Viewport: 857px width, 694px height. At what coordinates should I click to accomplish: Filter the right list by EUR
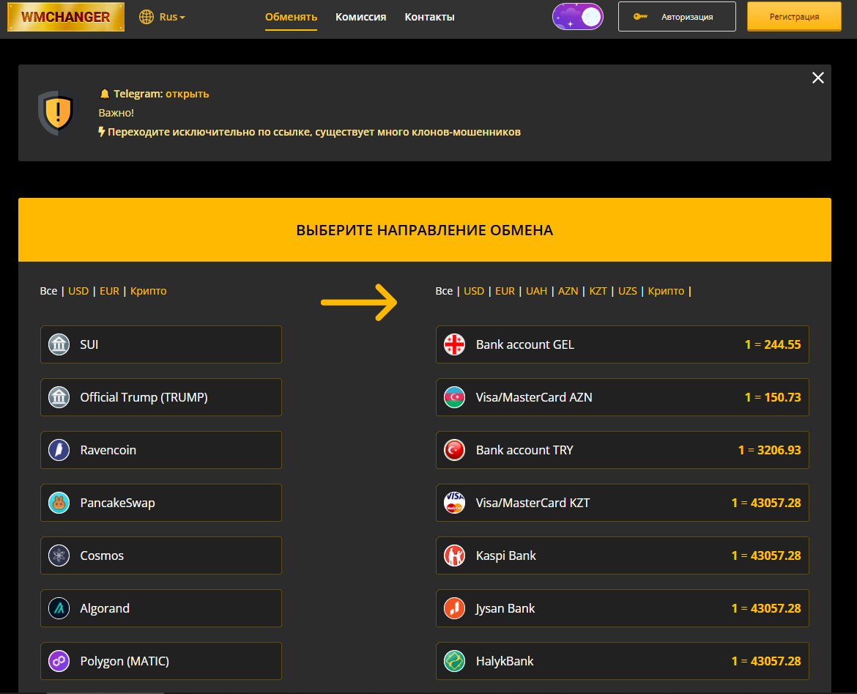coord(505,291)
